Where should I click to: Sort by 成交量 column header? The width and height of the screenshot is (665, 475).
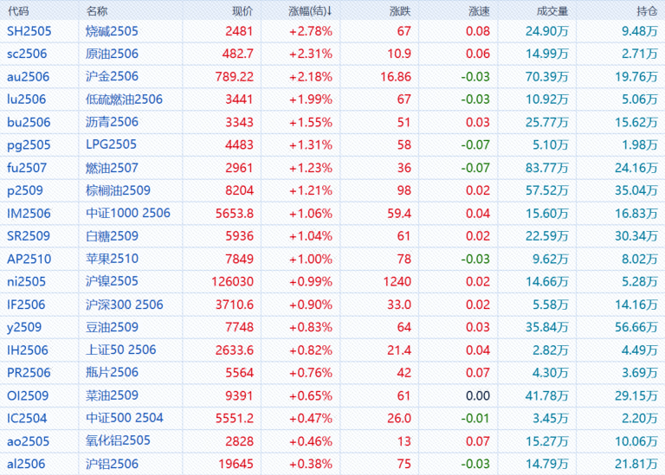coord(552,11)
